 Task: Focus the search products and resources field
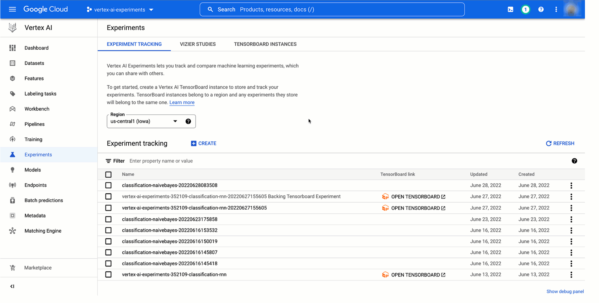[x=332, y=9]
